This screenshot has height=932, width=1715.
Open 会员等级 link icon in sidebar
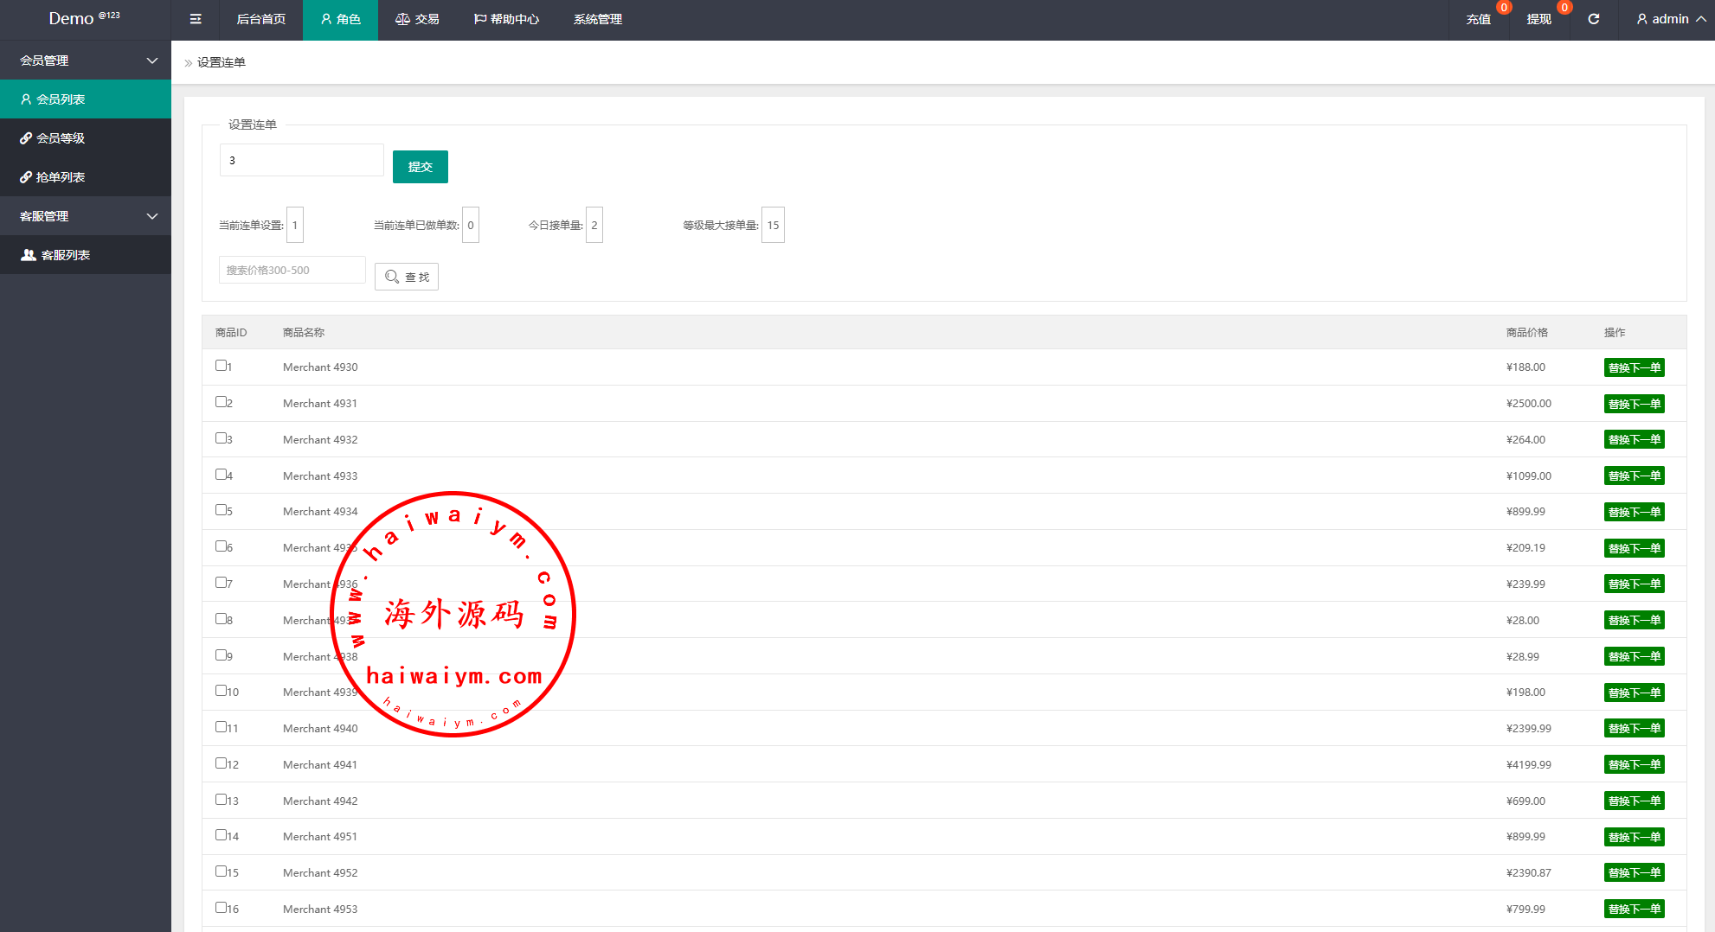(x=26, y=138)
